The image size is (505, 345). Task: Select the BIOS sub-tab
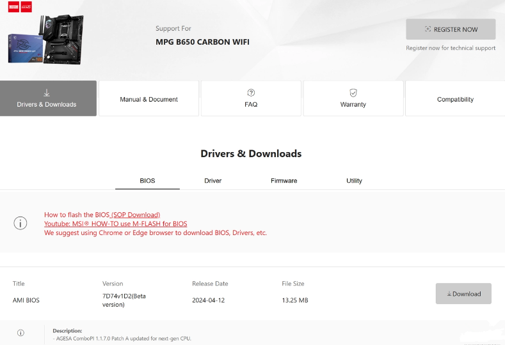point(147,181)
